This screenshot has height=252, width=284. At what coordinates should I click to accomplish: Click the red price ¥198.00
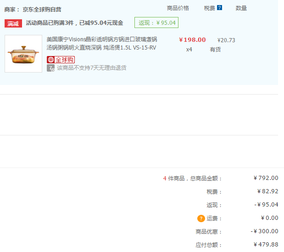pyautogui.click(x=192, y=39)
